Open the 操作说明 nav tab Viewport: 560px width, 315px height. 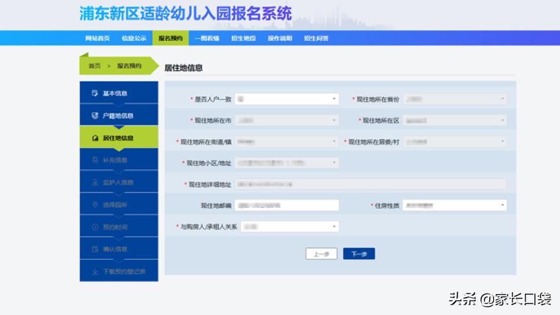pyautogui.click(x=280, y=38)
